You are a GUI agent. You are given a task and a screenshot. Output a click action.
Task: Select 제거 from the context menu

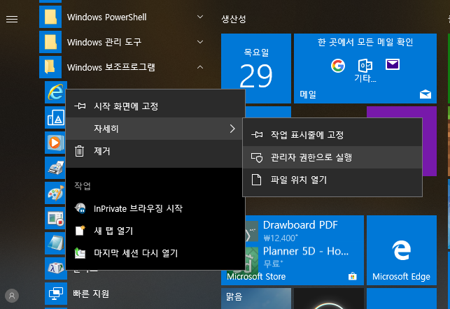[155, 151]
